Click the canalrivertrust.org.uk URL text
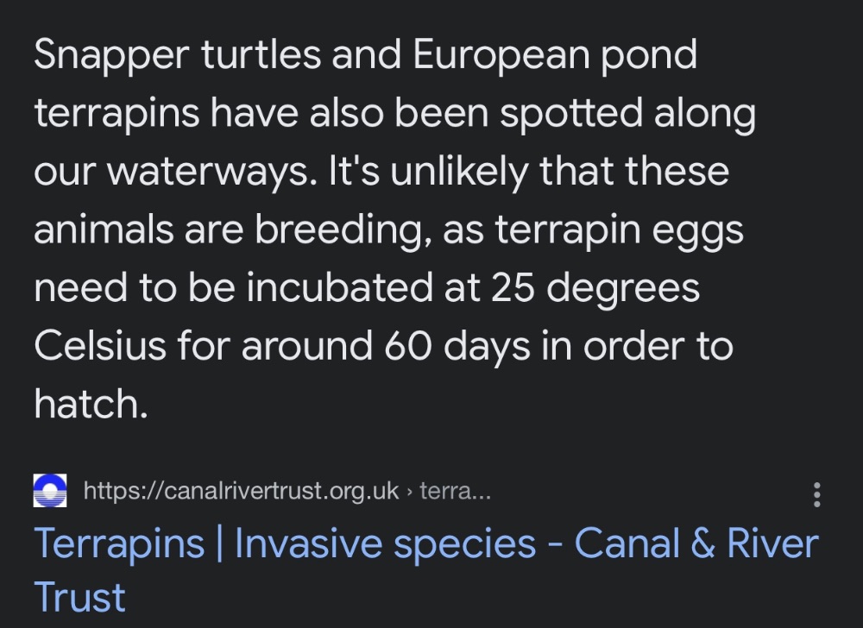Image resolution: width=863 pixels, height=628 pixels. click(241, 491)
